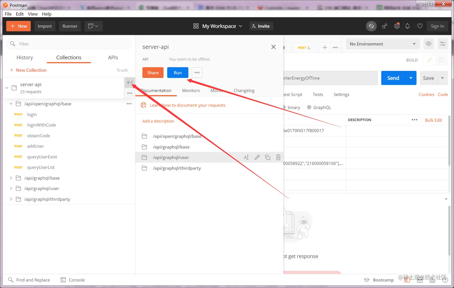Click the help icon in status bar
Viewport: 454px width, 288px height.
tap(445, 280)
